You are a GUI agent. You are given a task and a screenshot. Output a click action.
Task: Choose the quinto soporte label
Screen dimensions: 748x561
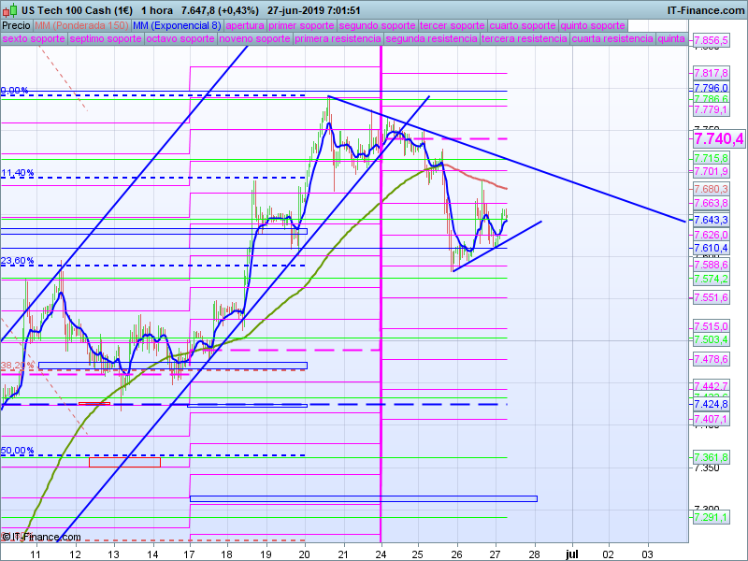coord(592,25)
